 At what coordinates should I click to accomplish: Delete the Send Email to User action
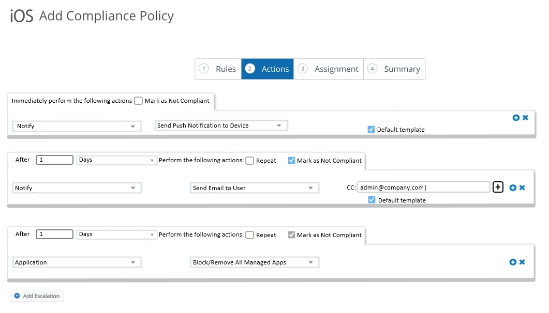click(x=522, y=187)
